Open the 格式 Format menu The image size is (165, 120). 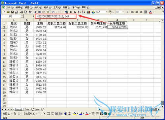(x=48, y=7)
